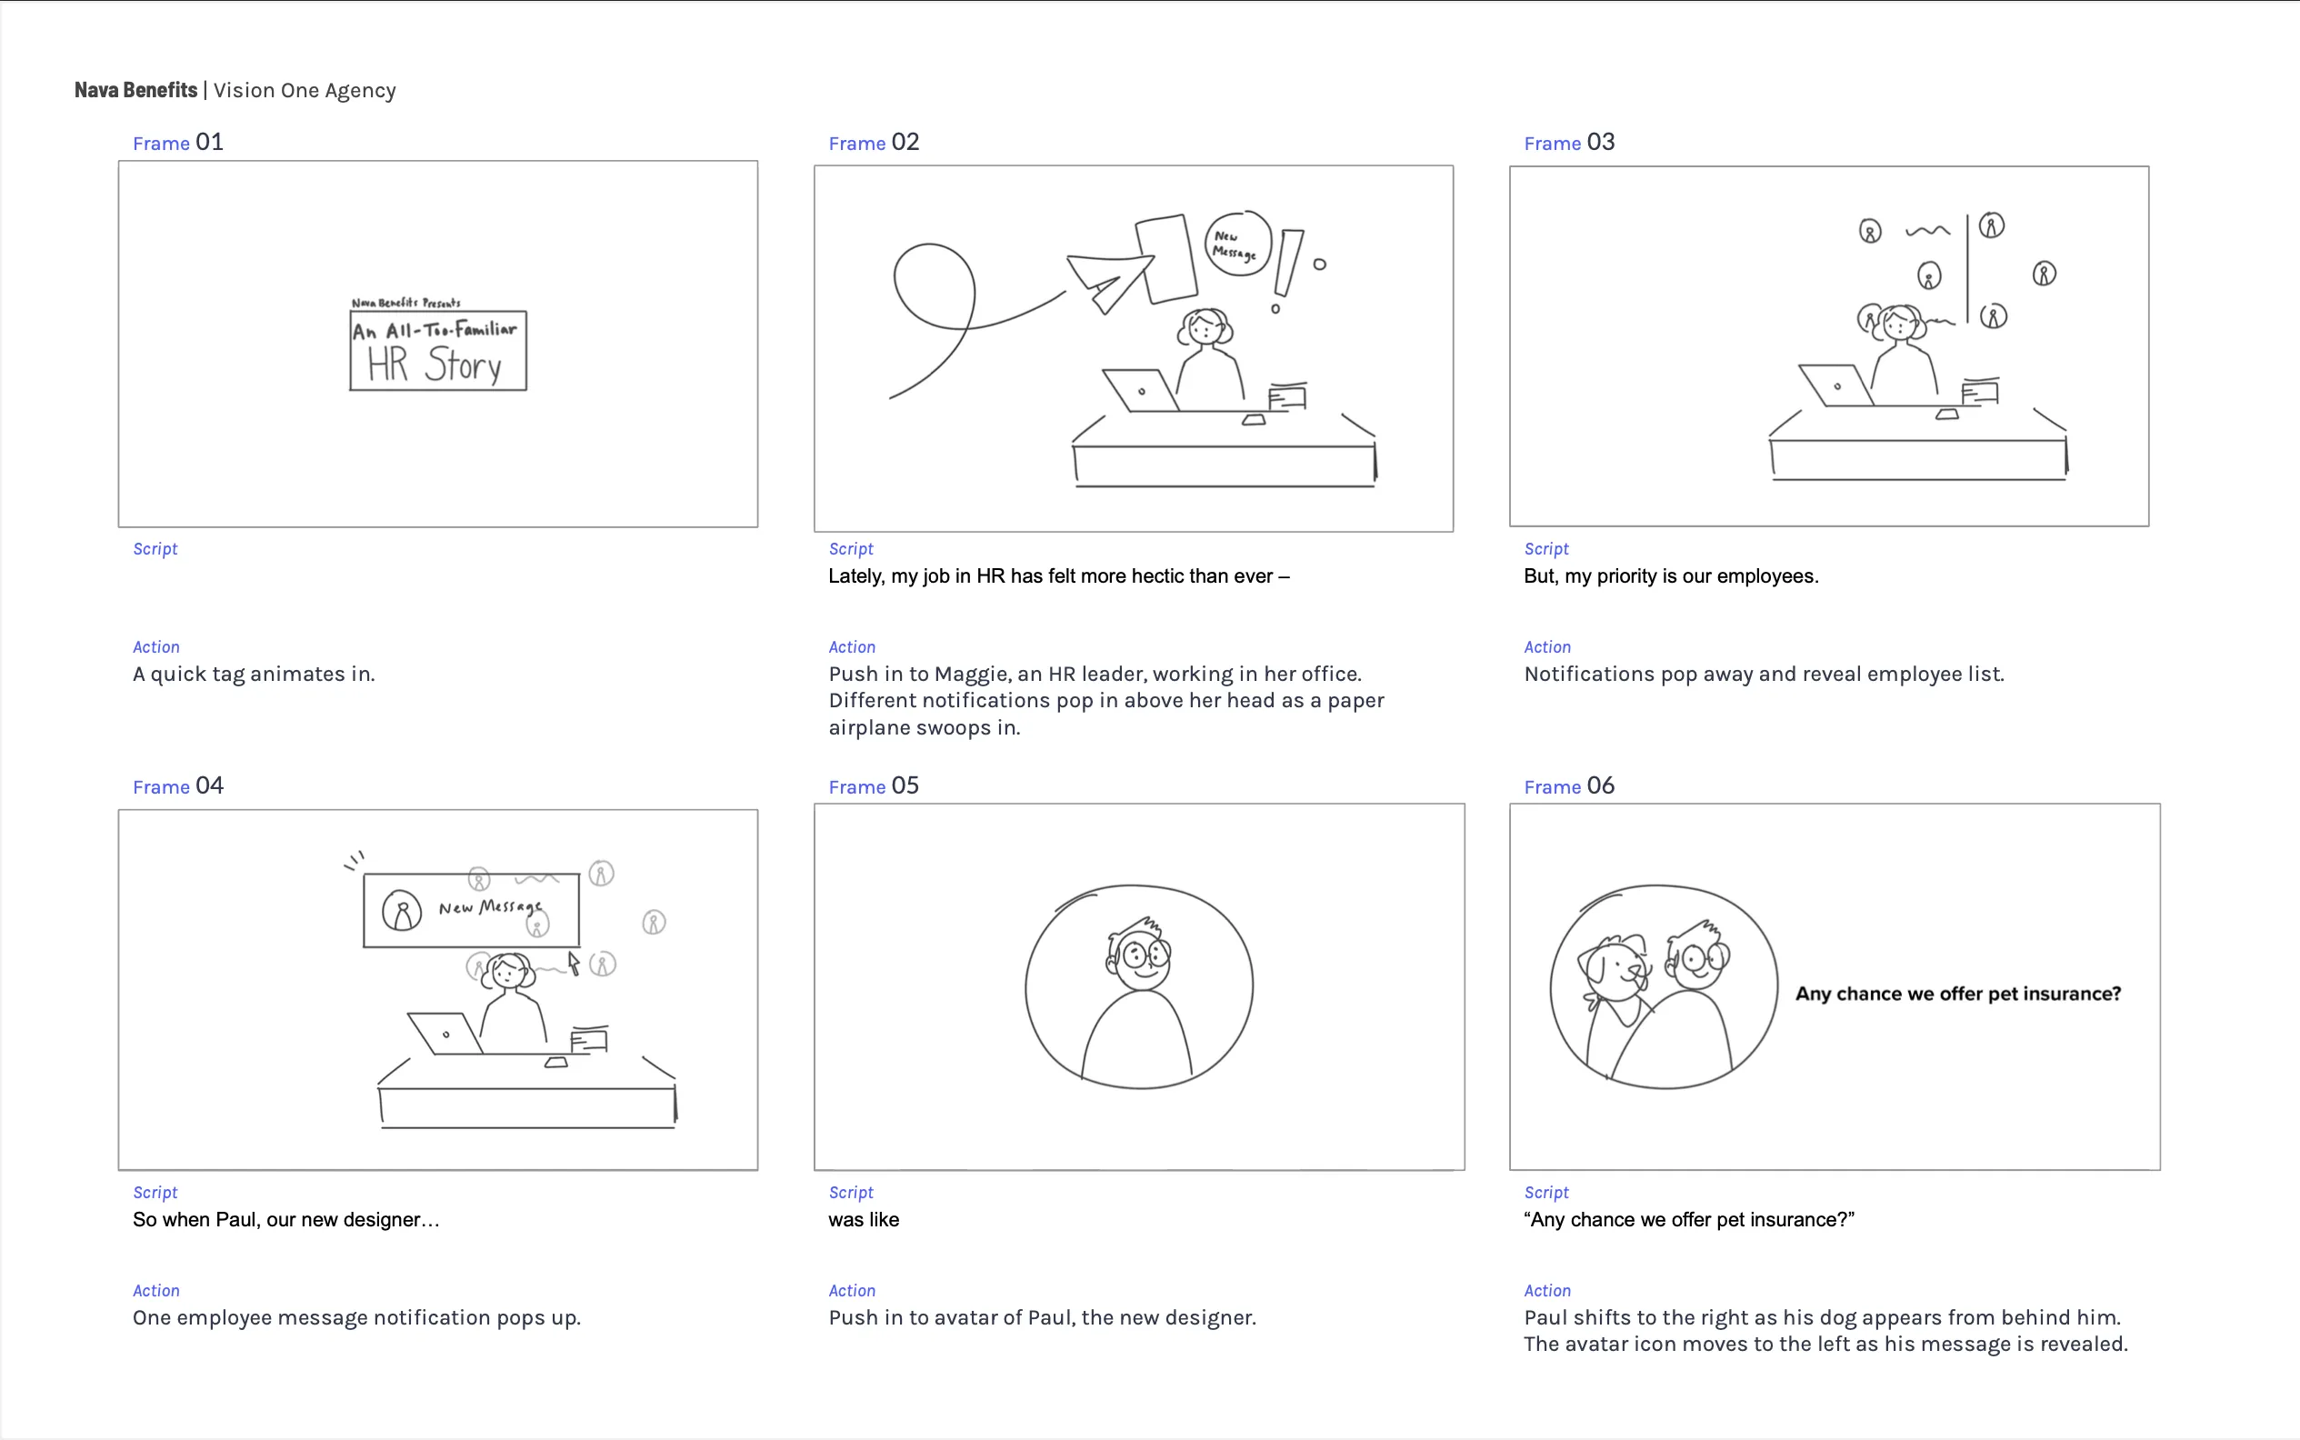This screenshot has height=1440, width=2300.
Task: Click Script label under Frame 05
Action: click(x=851, y=1193)
